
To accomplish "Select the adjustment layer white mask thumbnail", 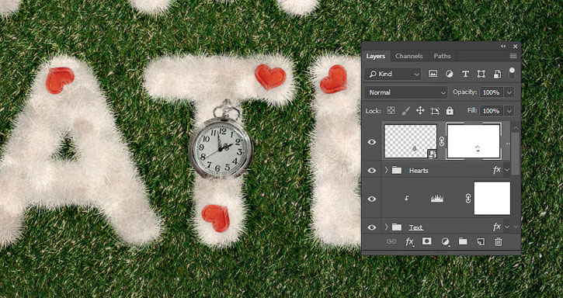I will (x=492, y=198).
